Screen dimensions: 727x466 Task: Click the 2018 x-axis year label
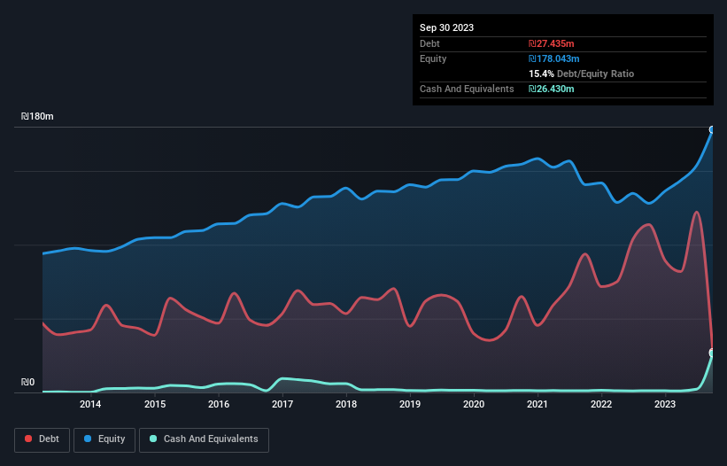(346, 405)
